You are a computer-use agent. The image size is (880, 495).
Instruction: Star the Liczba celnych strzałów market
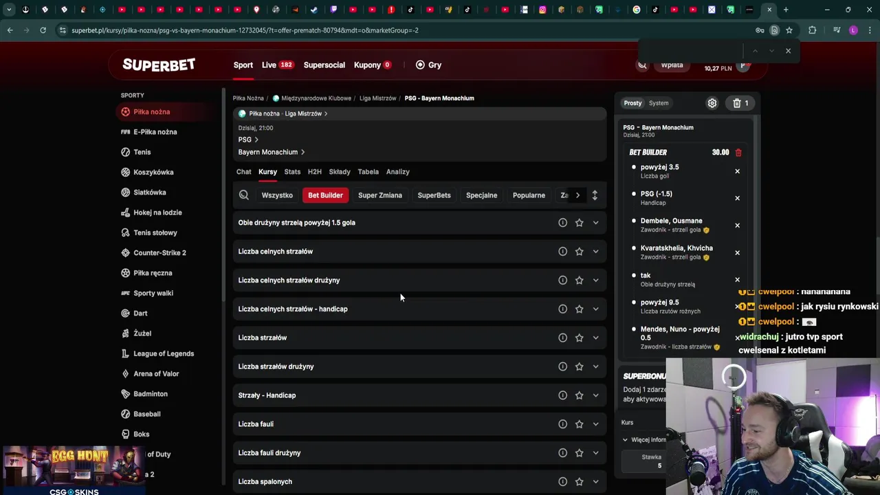pos(579,252)
